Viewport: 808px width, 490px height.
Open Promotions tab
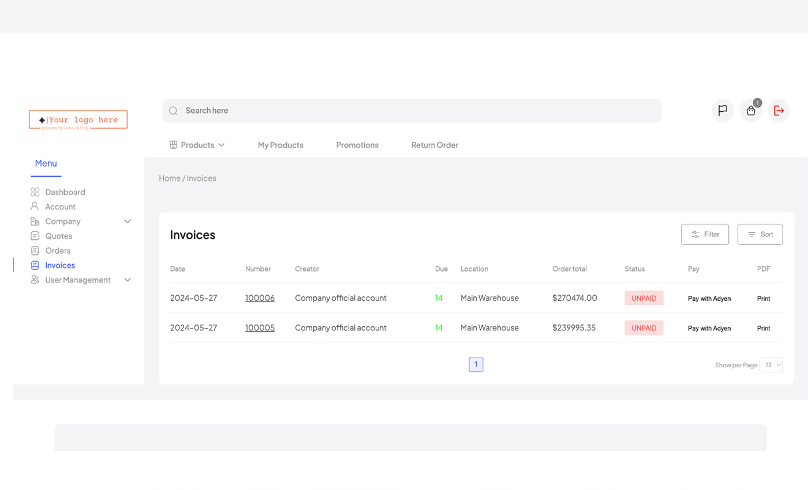(357, 145)
